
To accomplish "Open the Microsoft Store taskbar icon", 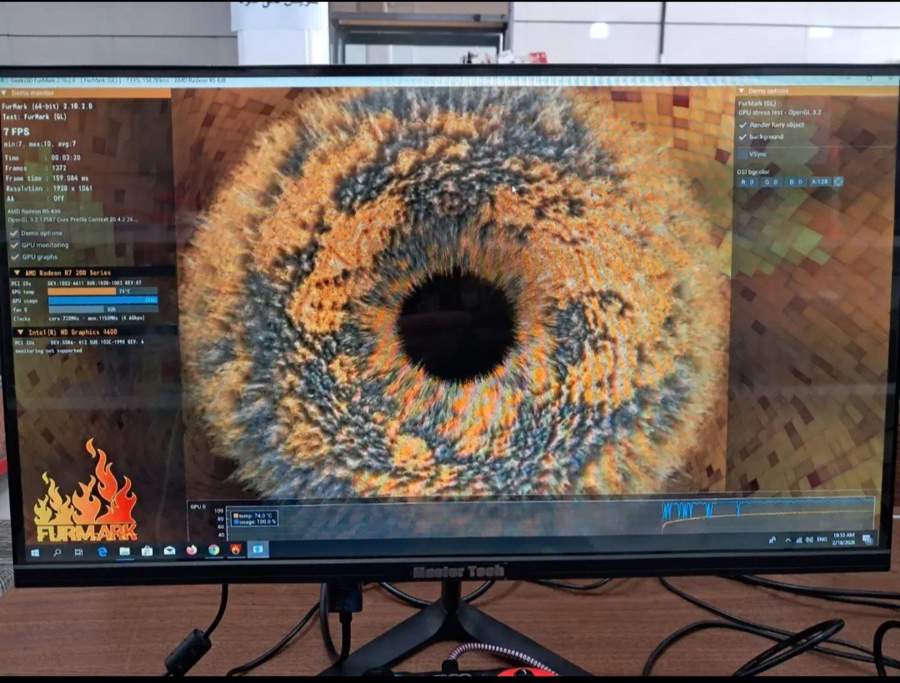I will point(147,551).
